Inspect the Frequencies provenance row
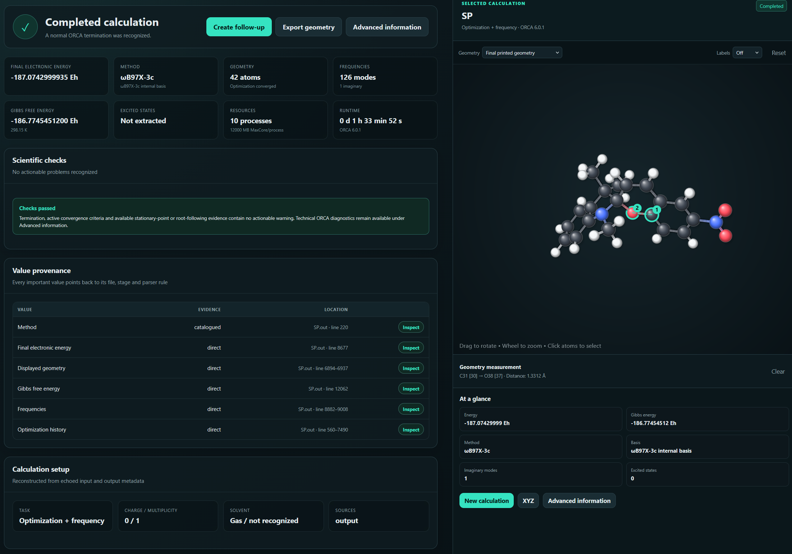Viewport: 792px width, 554px height. click(x=411, y=409)
